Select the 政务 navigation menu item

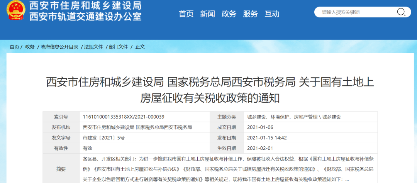point(229,14)
